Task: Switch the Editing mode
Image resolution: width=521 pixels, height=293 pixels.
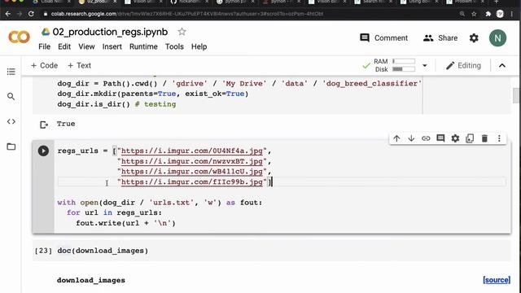Action: pos(463,65)
